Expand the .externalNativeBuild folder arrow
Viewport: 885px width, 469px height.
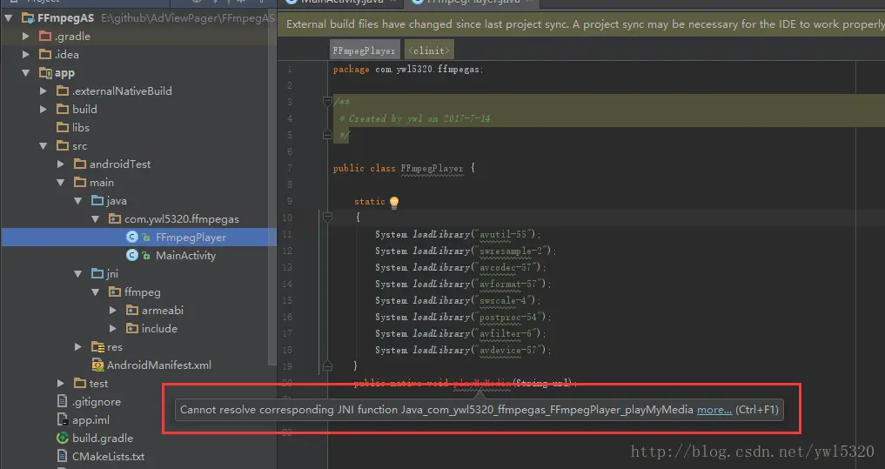(x=44, y=90)
